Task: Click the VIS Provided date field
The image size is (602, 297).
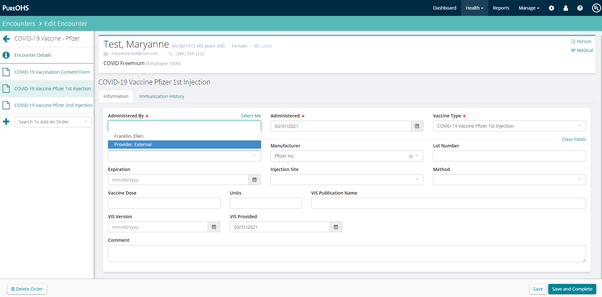Action: (280, 227)
